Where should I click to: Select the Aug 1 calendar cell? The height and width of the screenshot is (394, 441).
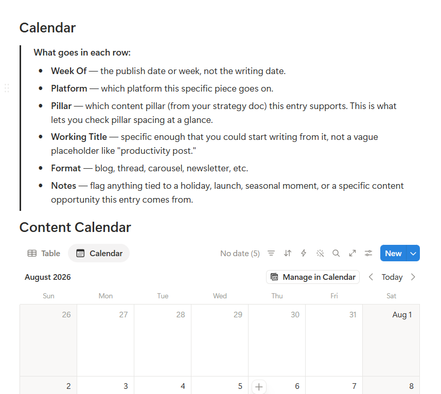pos(391,340)
